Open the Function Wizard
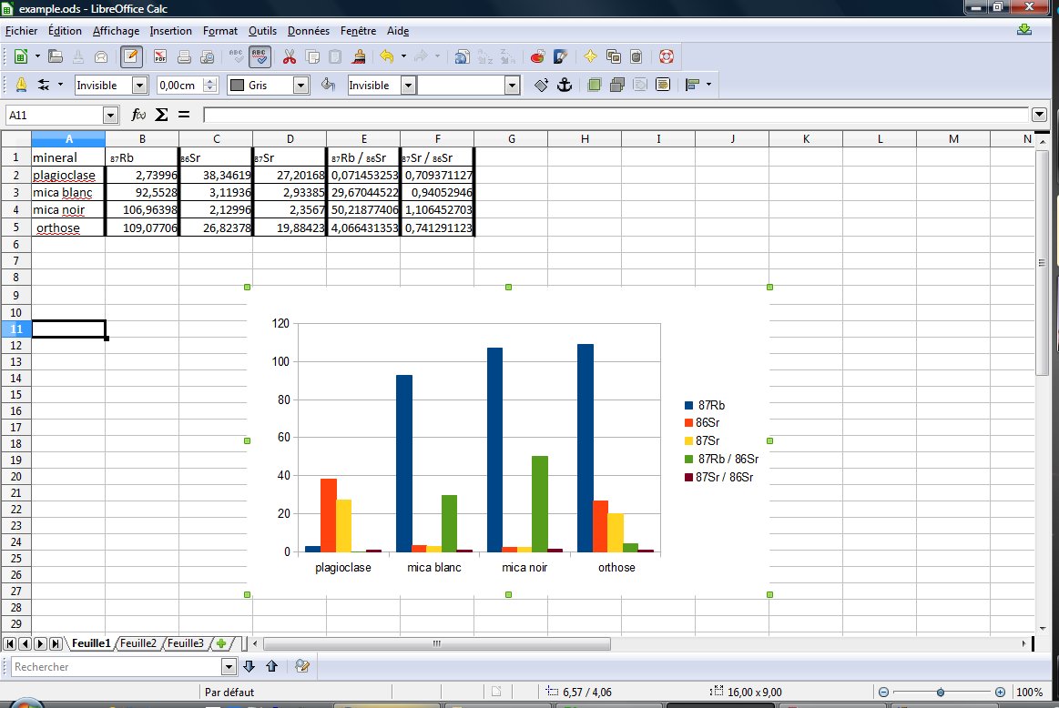This screenshot has width=1059, height=708. point(138,115)
